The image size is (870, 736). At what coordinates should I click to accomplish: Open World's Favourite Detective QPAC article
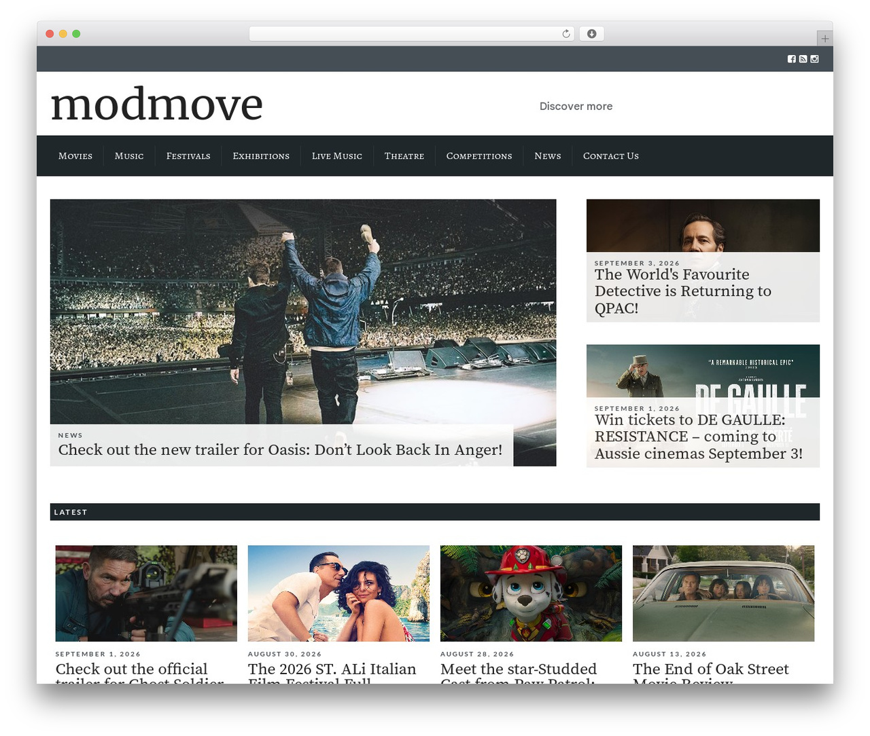click(683, 291)
